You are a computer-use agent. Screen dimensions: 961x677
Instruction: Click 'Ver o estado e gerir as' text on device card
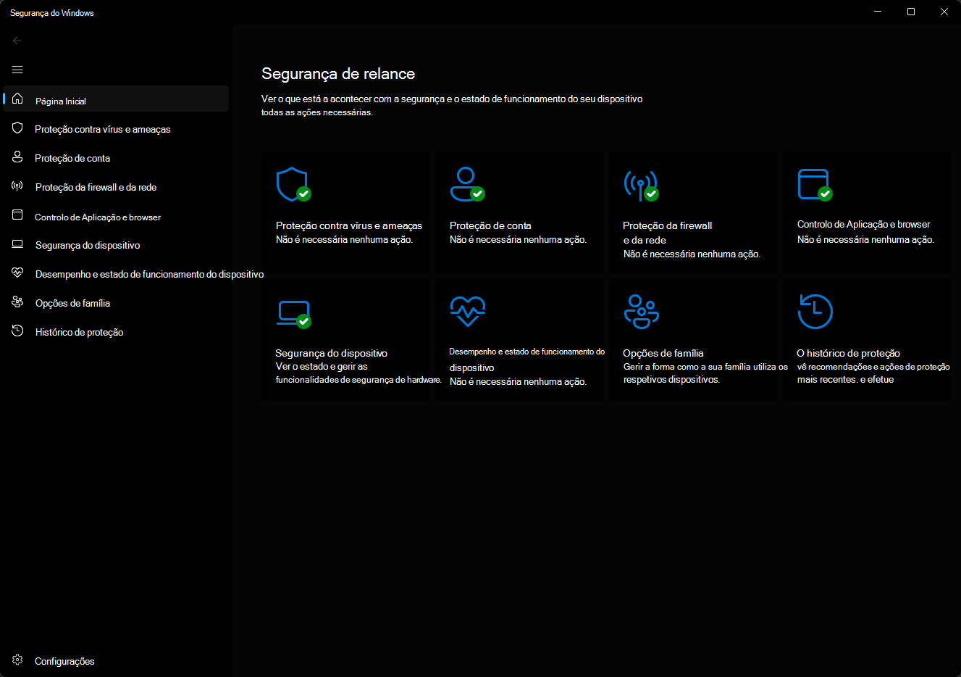[x=322, y=367]
